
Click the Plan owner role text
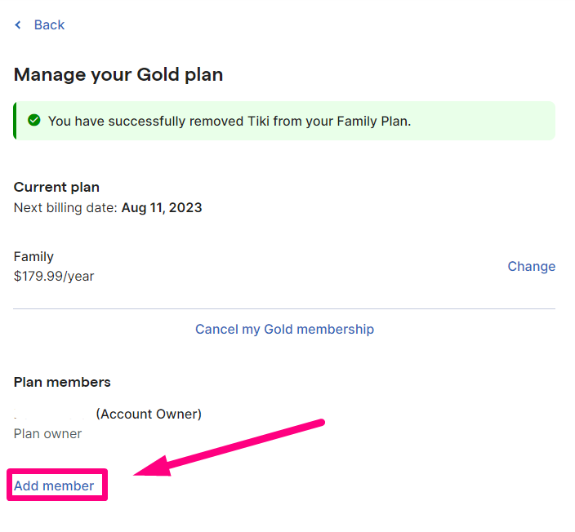47,434
